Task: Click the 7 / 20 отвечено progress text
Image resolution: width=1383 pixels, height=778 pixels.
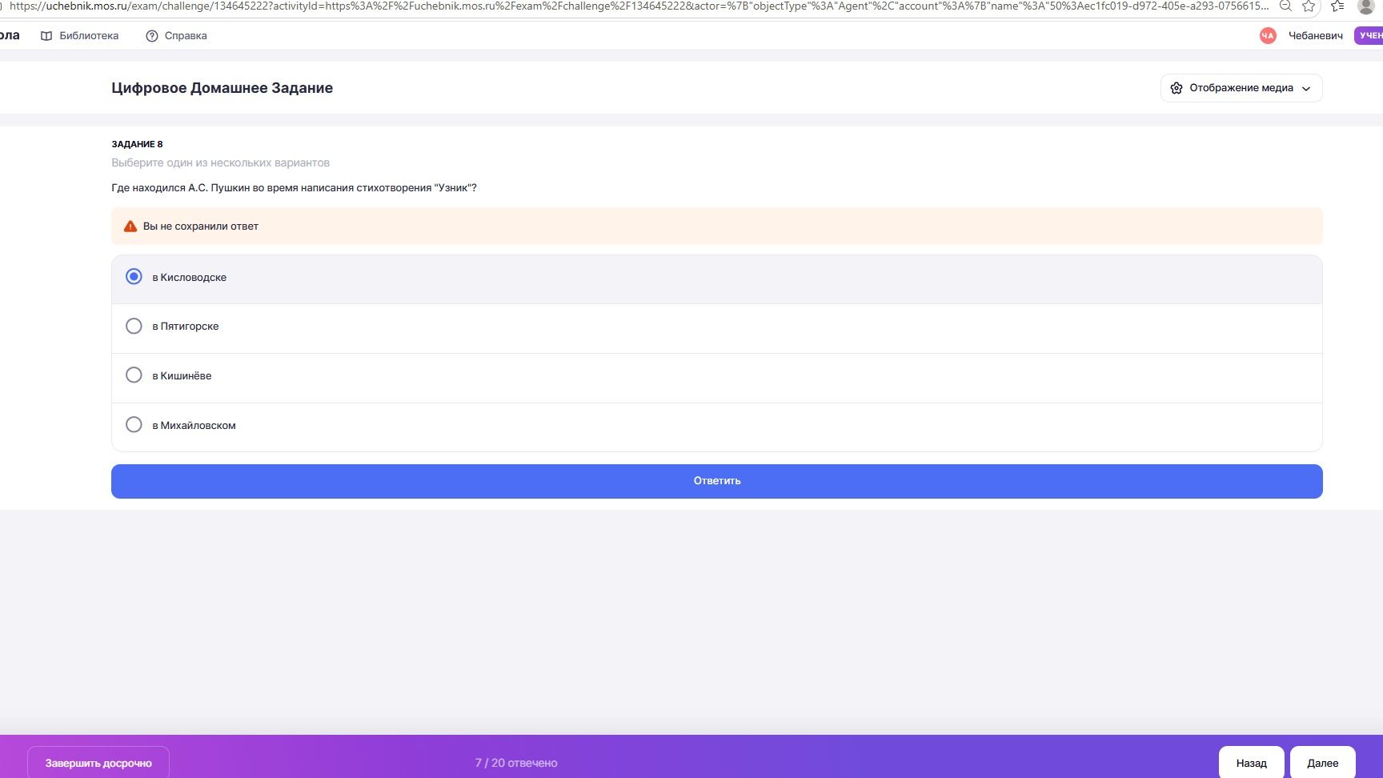Action: 516,763
